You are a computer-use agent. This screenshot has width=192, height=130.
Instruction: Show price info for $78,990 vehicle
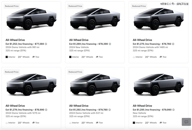(46, 110)
